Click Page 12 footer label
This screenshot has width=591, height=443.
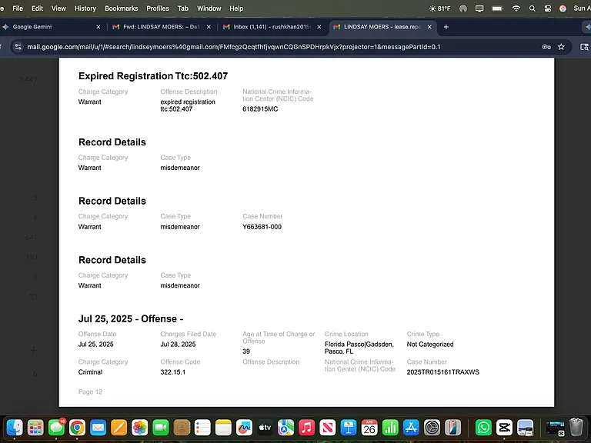tap(90, 391)
